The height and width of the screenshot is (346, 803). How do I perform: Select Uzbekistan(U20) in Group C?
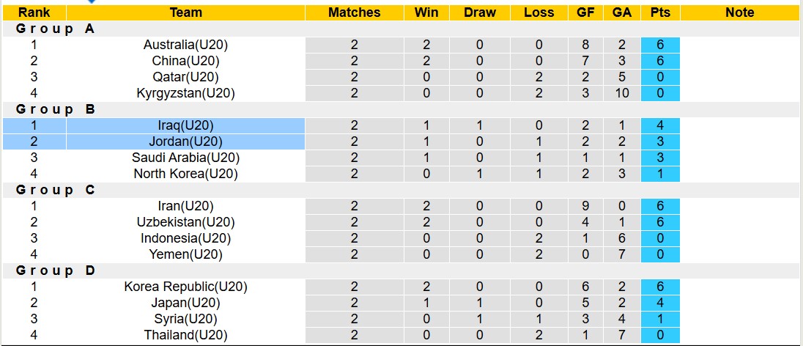185,222
